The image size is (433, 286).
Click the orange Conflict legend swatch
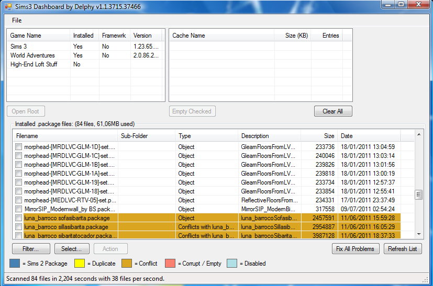[x=127, y=264]
